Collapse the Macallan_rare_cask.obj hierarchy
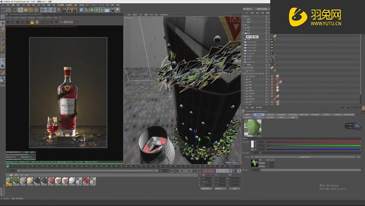The image size is (365, 206). [x=243, y=73]
